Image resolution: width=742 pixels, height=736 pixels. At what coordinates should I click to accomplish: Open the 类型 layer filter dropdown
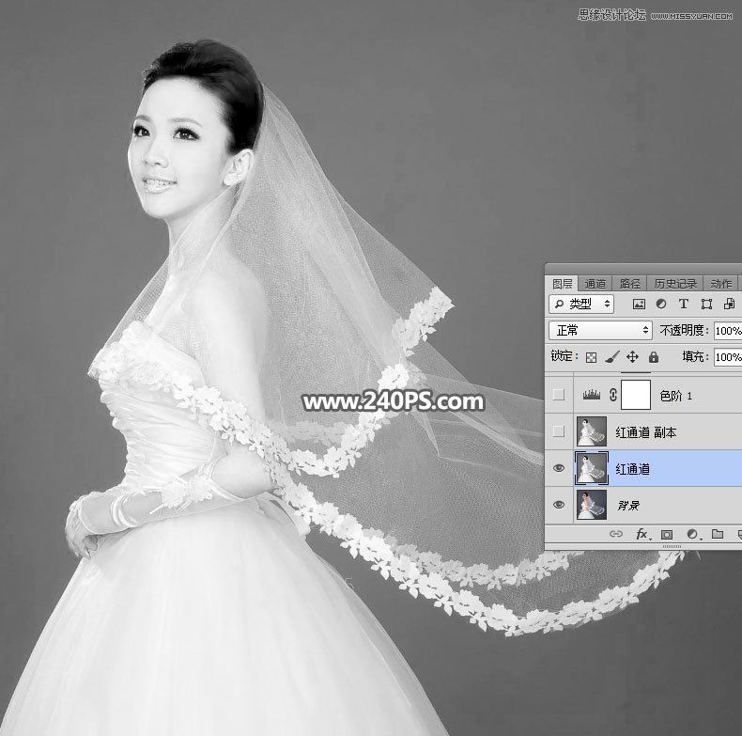(581, 304)
